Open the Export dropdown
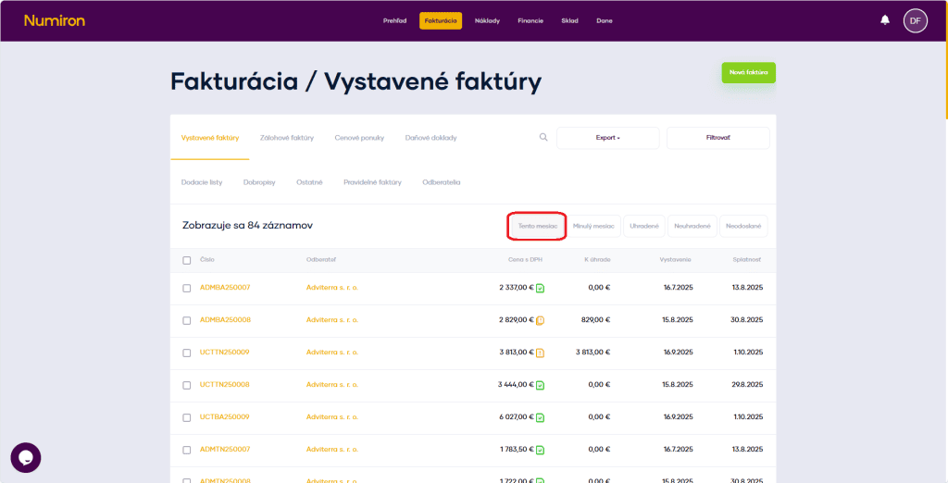948x483 pixels. click(607, 138)
